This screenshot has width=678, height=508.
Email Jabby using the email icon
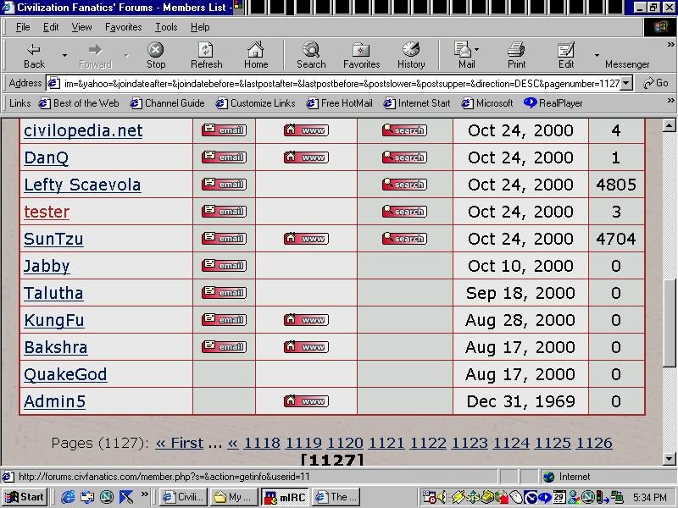pos(224,266)
